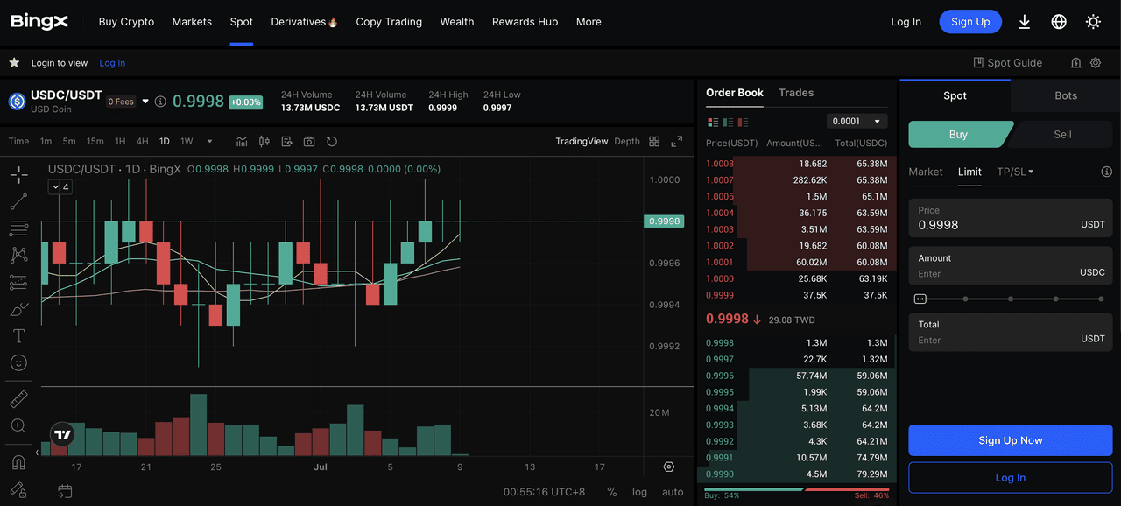Select the text annotation tool
The width and height of the screenshot is (1121, 506).
point(18,336)
